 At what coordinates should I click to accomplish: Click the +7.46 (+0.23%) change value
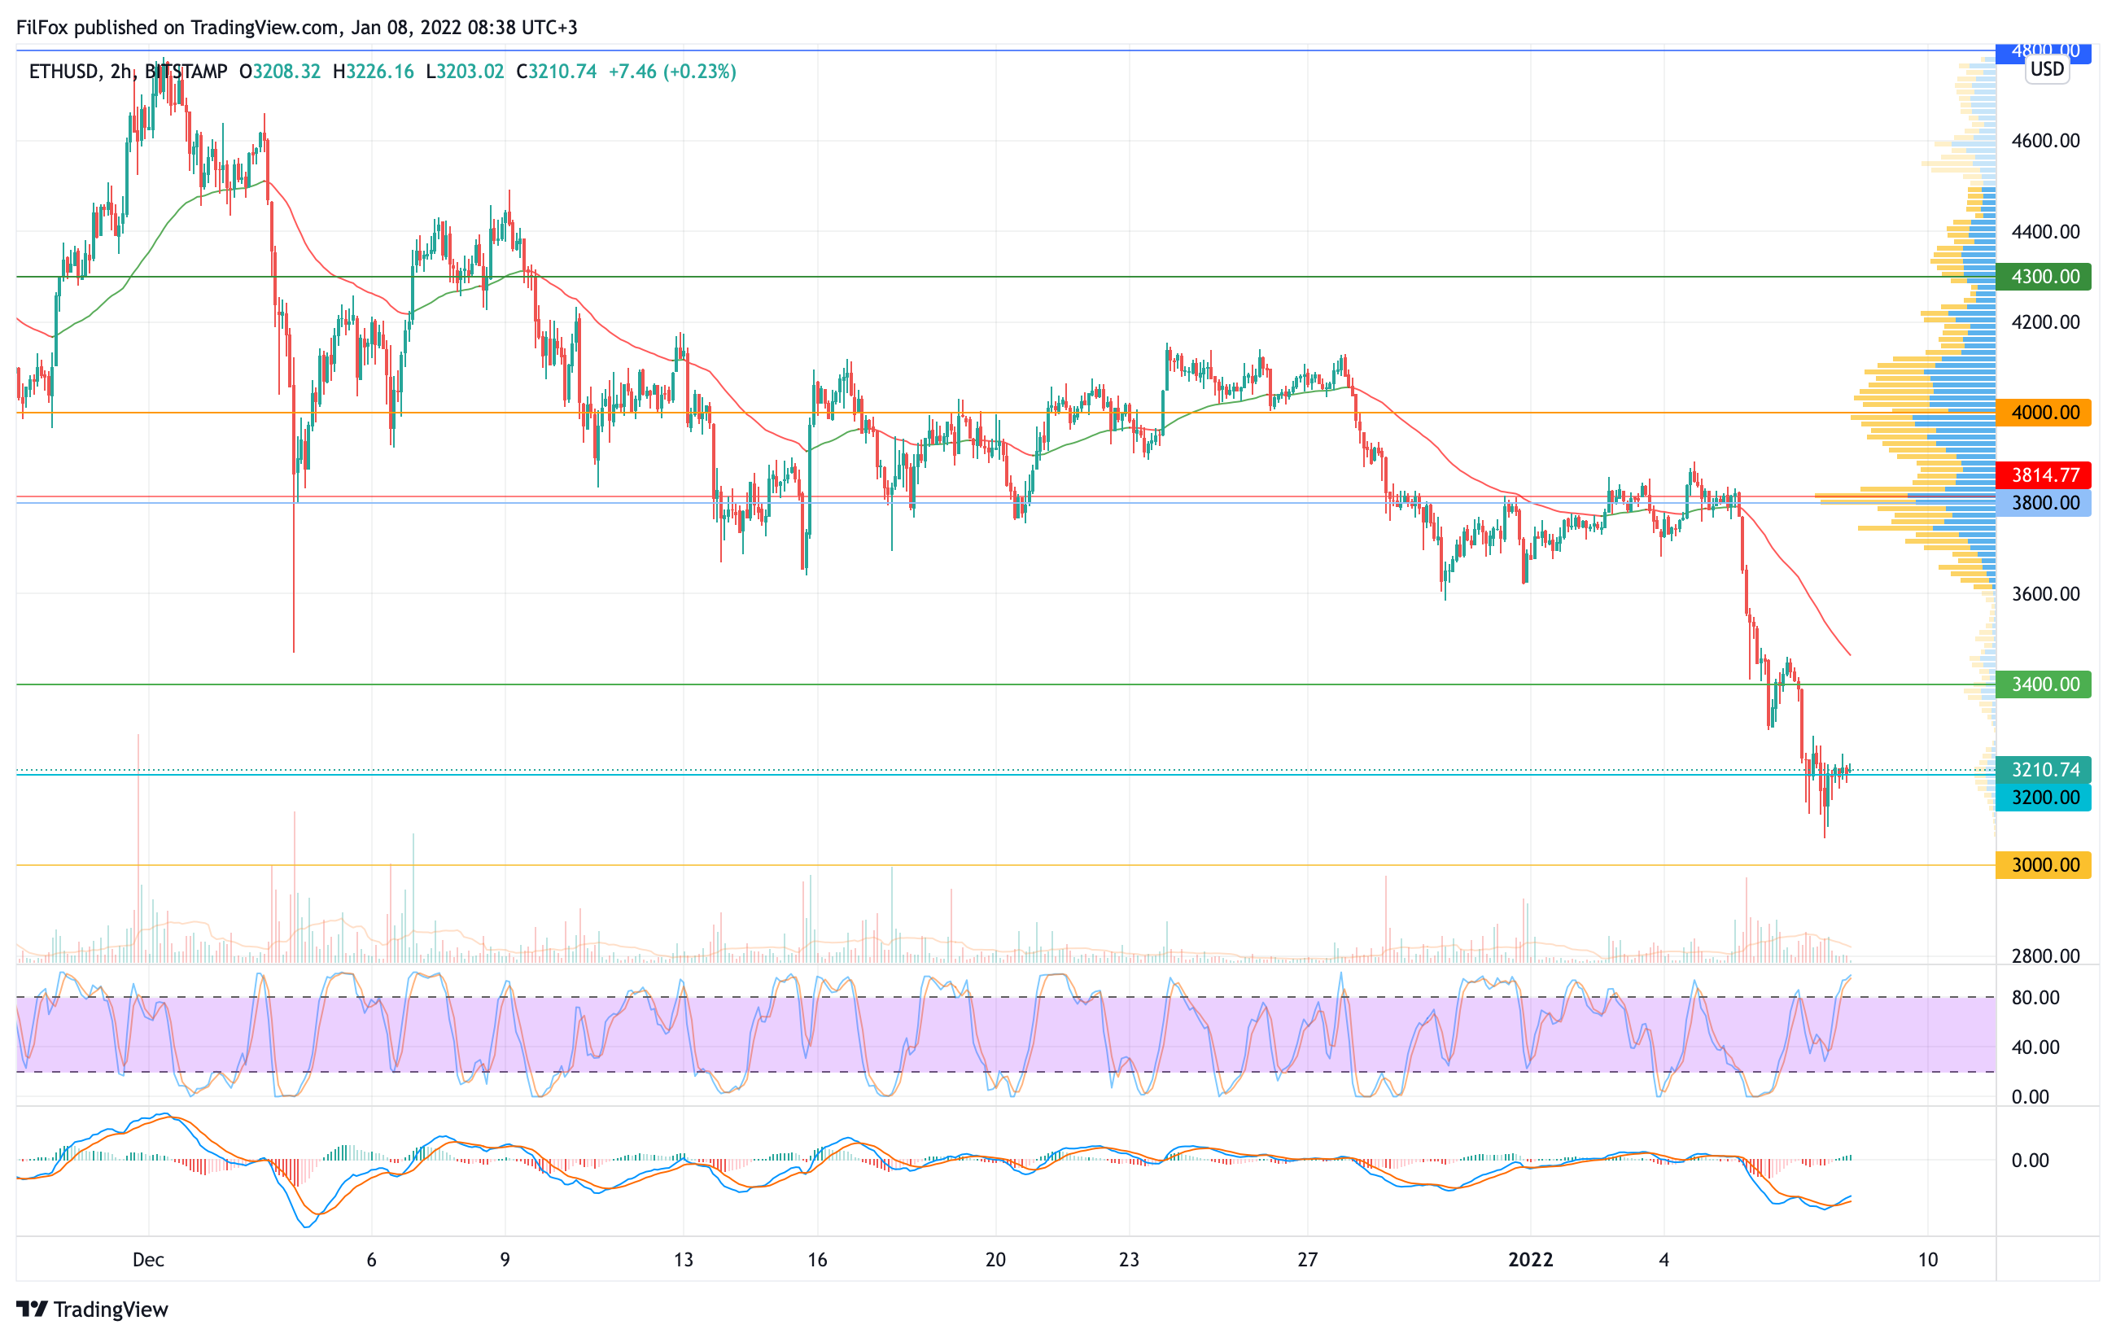(672, 72)
